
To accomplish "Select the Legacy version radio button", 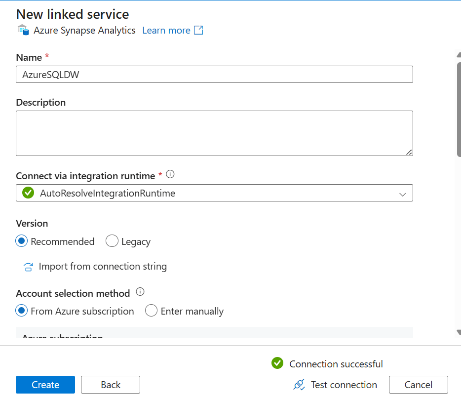I will pyautogui.click(x=112, y=241).
